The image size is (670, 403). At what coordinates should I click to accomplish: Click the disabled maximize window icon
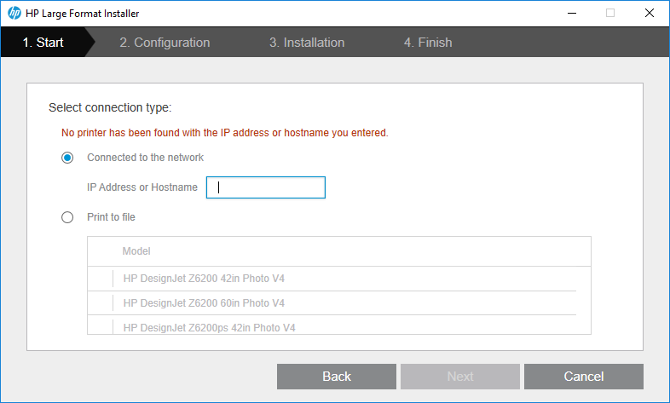[x=610, y=14]
